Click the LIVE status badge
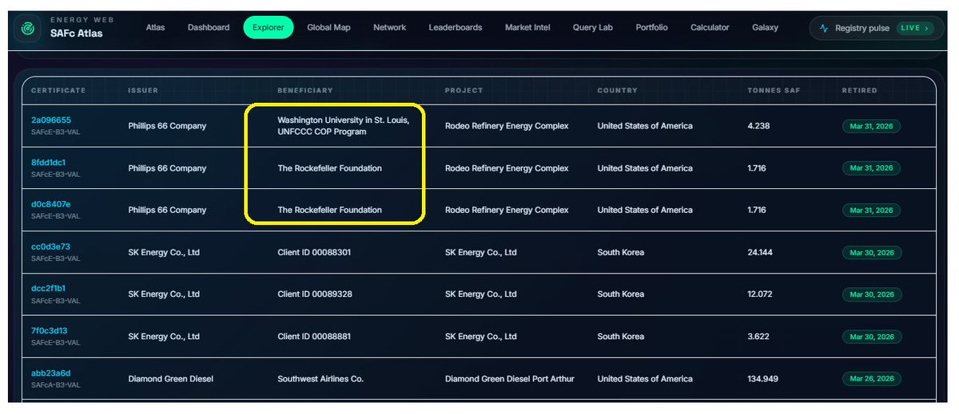Screen dimensions: 959x414 915,28
